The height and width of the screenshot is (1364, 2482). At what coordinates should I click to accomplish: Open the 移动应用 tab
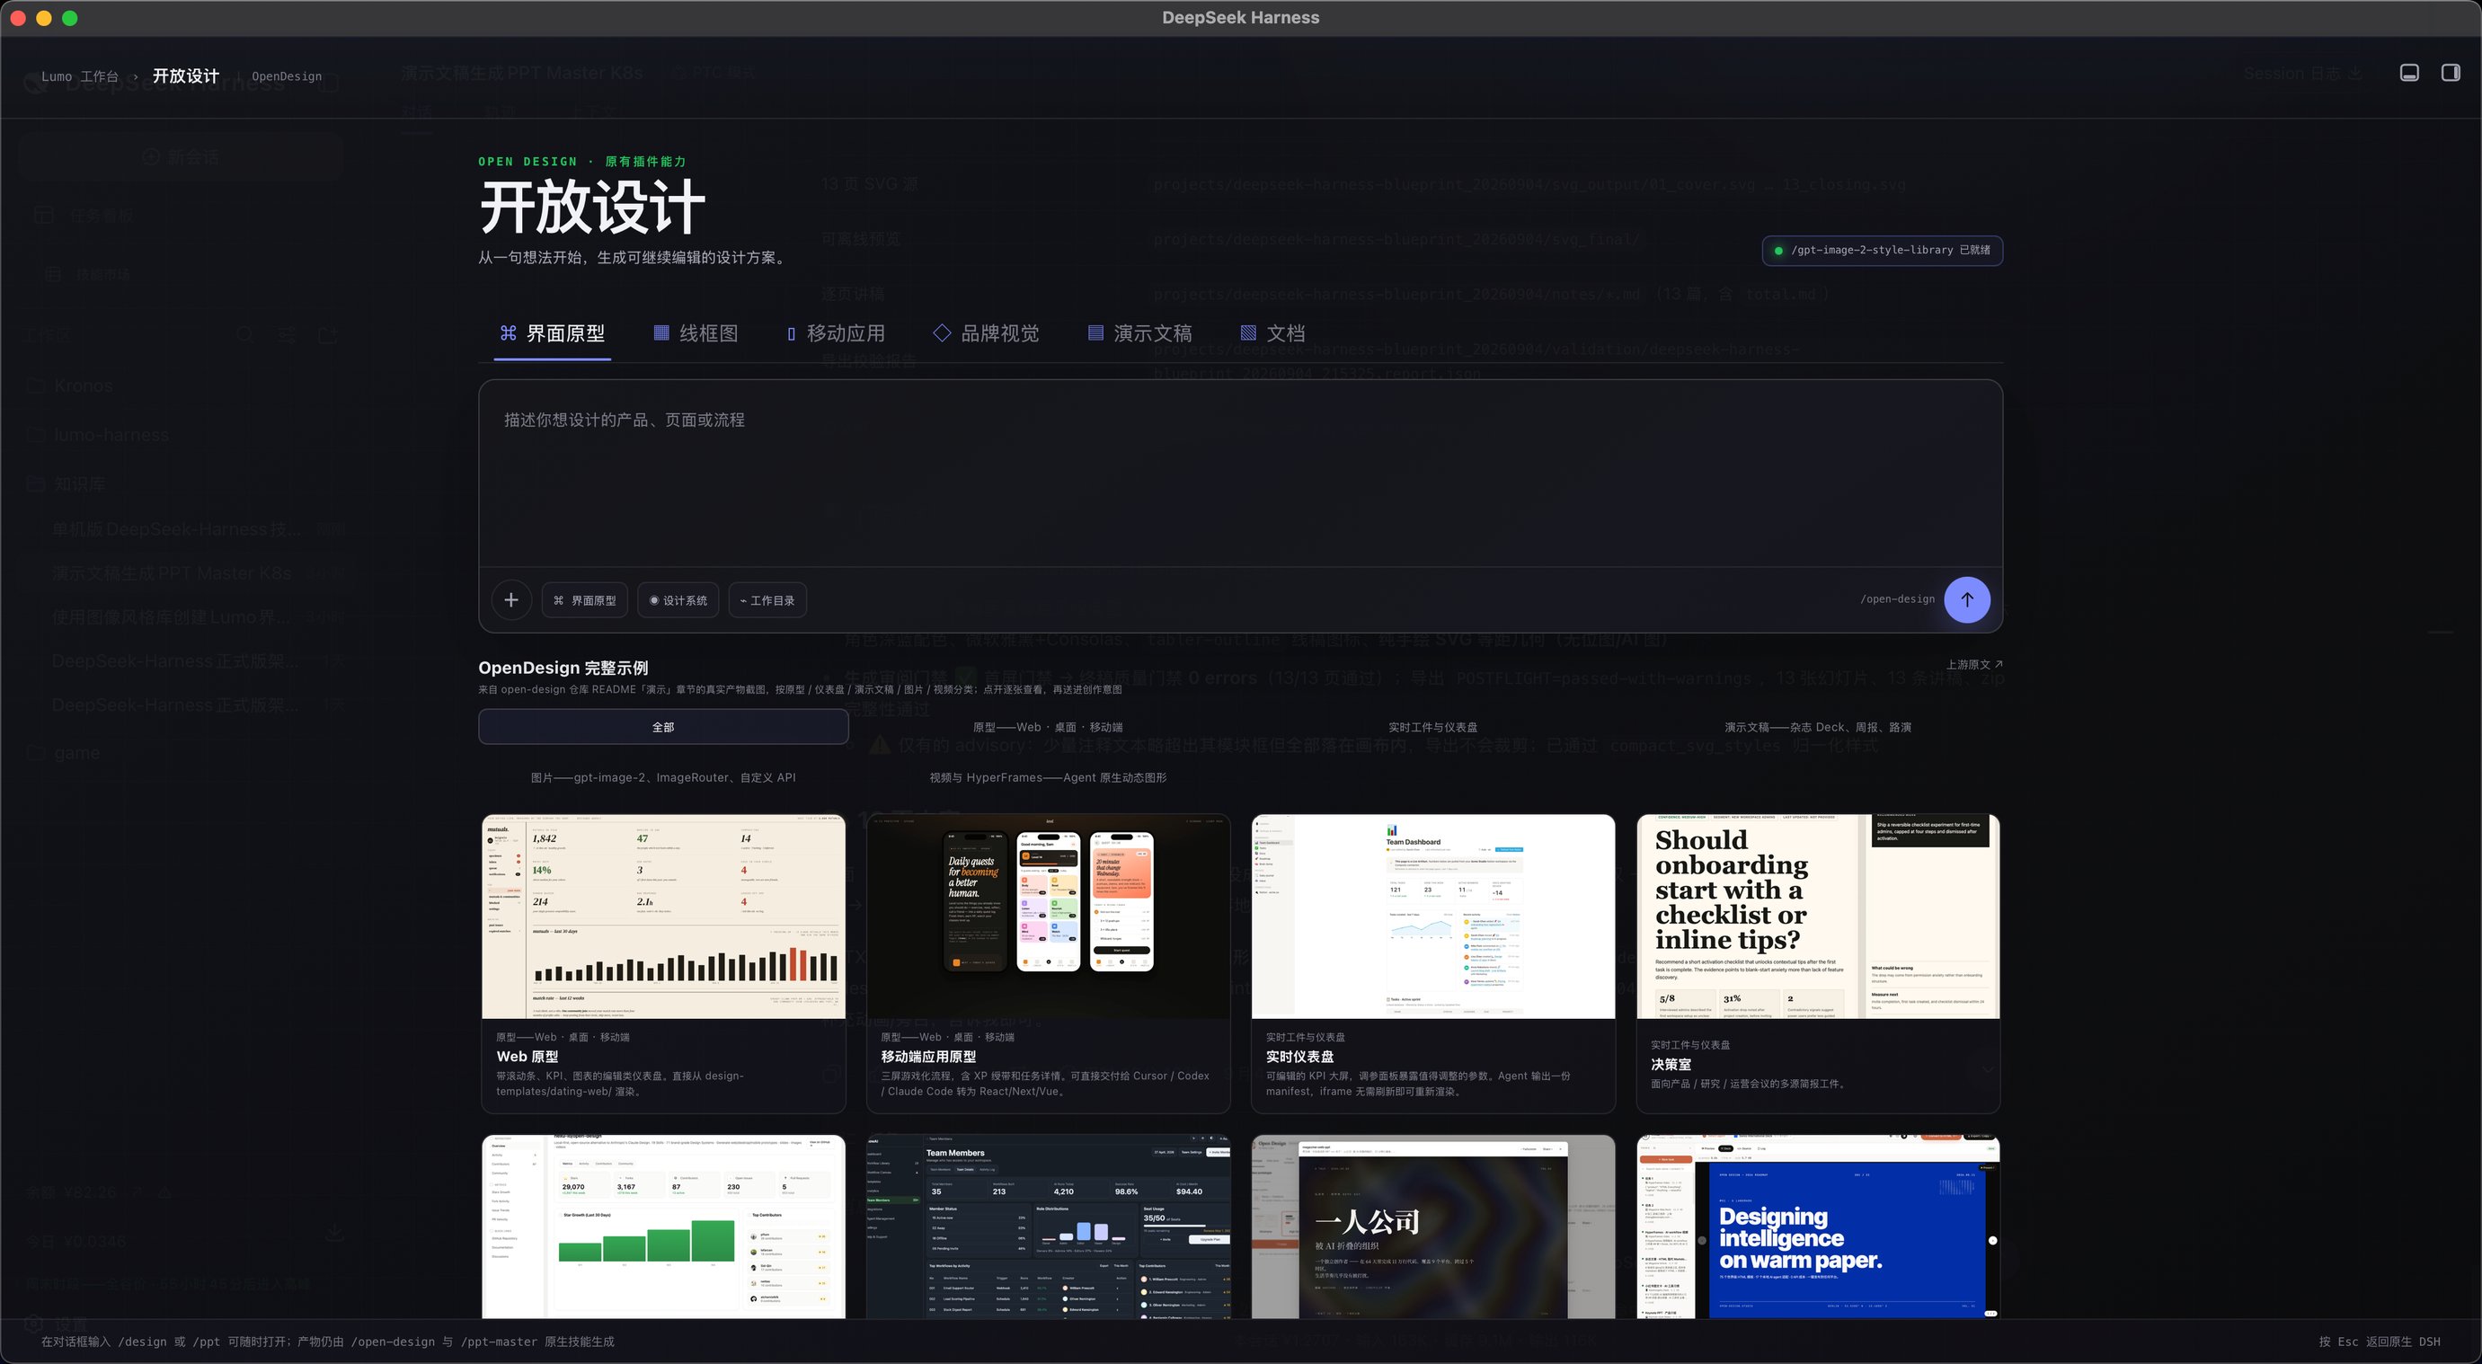(x=836, y=333)
